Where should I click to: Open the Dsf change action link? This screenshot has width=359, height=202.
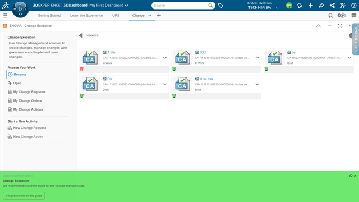tap(110, 79)
